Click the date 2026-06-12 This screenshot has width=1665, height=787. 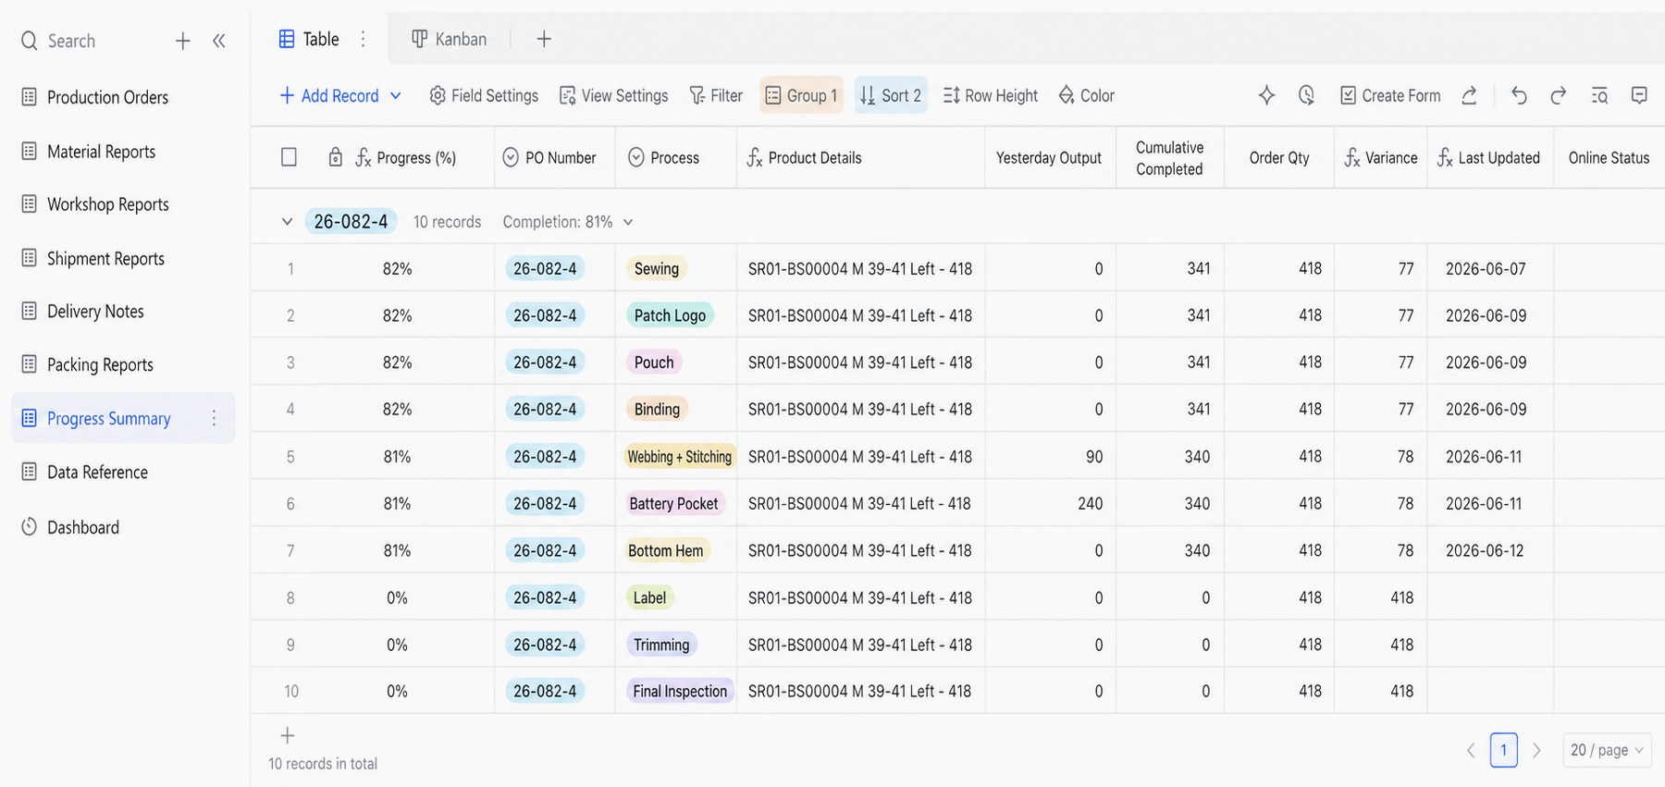tap(1485, 550)
